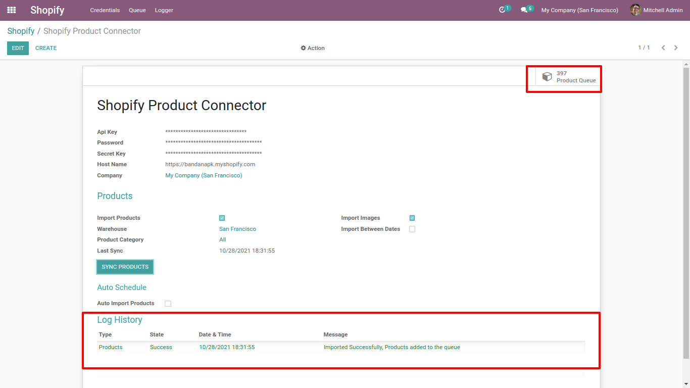Click the log Date & Time cell
Screen dimensions: 690x388
[227, 347]
